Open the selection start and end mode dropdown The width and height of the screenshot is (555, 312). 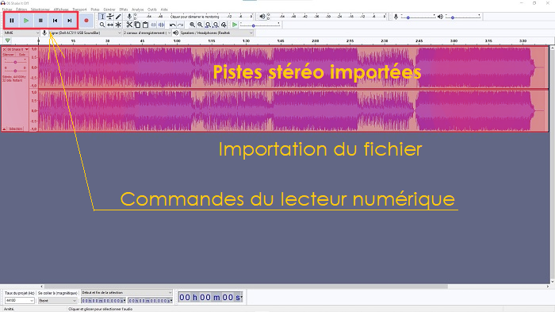pos(127,293)
